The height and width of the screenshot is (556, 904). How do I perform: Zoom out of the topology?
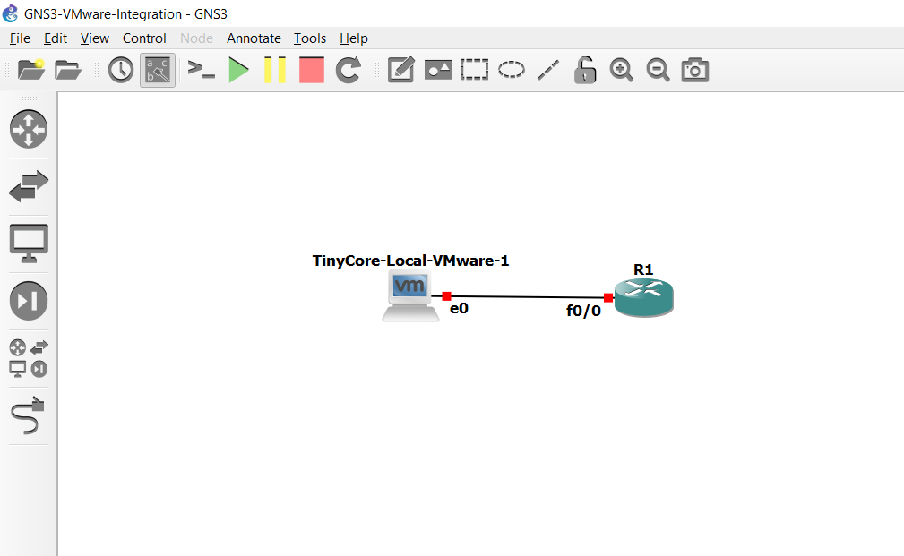tap(658, 71)
